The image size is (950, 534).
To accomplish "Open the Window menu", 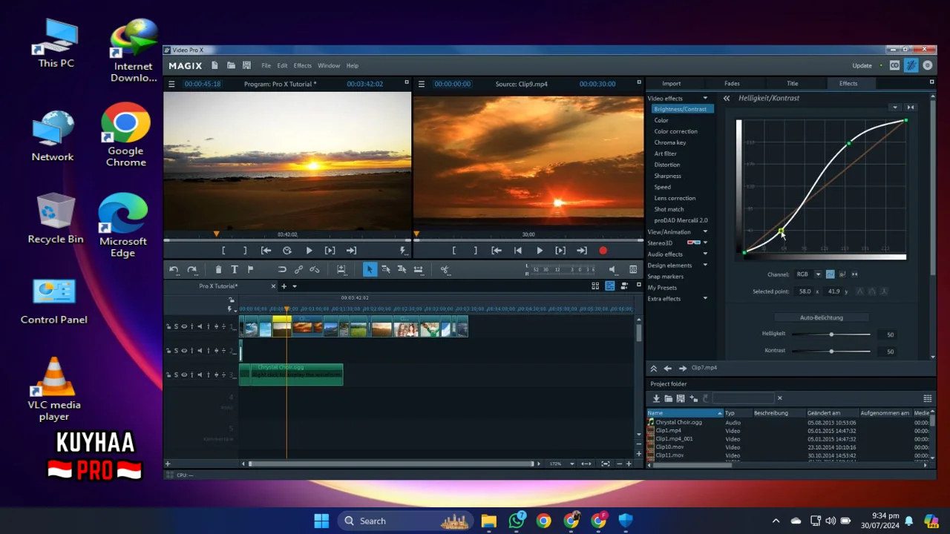I will [329, 66].
